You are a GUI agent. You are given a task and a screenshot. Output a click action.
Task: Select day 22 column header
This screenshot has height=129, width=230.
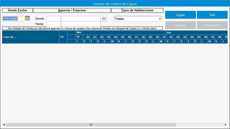[100, 37]
